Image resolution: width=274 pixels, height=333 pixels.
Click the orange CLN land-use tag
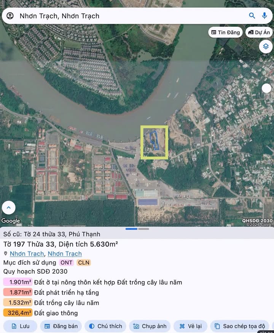(83, 263)
